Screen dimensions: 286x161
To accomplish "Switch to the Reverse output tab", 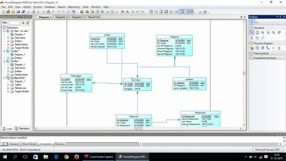I will click(x=59, y=144).
